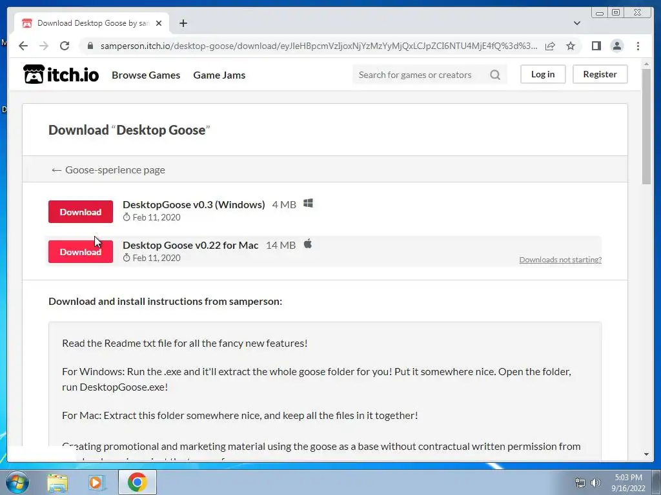Share this page icon in address bar
661x495 pixels.
coord(550,46)
